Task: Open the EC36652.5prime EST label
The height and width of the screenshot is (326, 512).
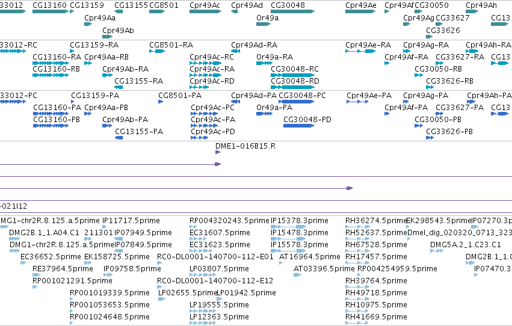Action: point(51,257)
